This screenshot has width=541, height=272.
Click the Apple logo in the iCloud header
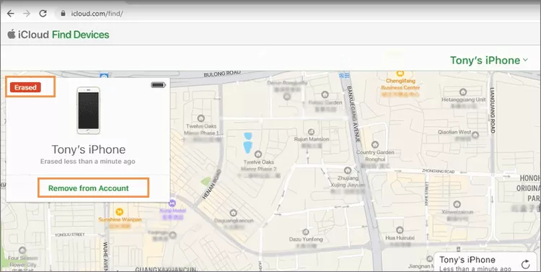[x=12, y=34]
